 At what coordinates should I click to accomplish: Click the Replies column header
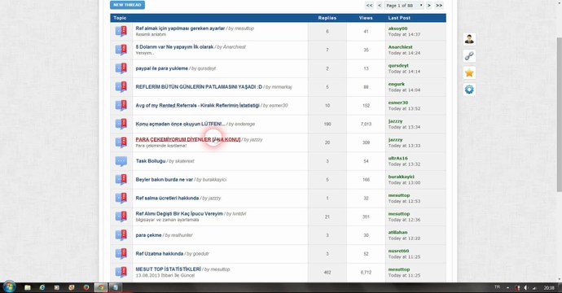[x=327, y=18]
